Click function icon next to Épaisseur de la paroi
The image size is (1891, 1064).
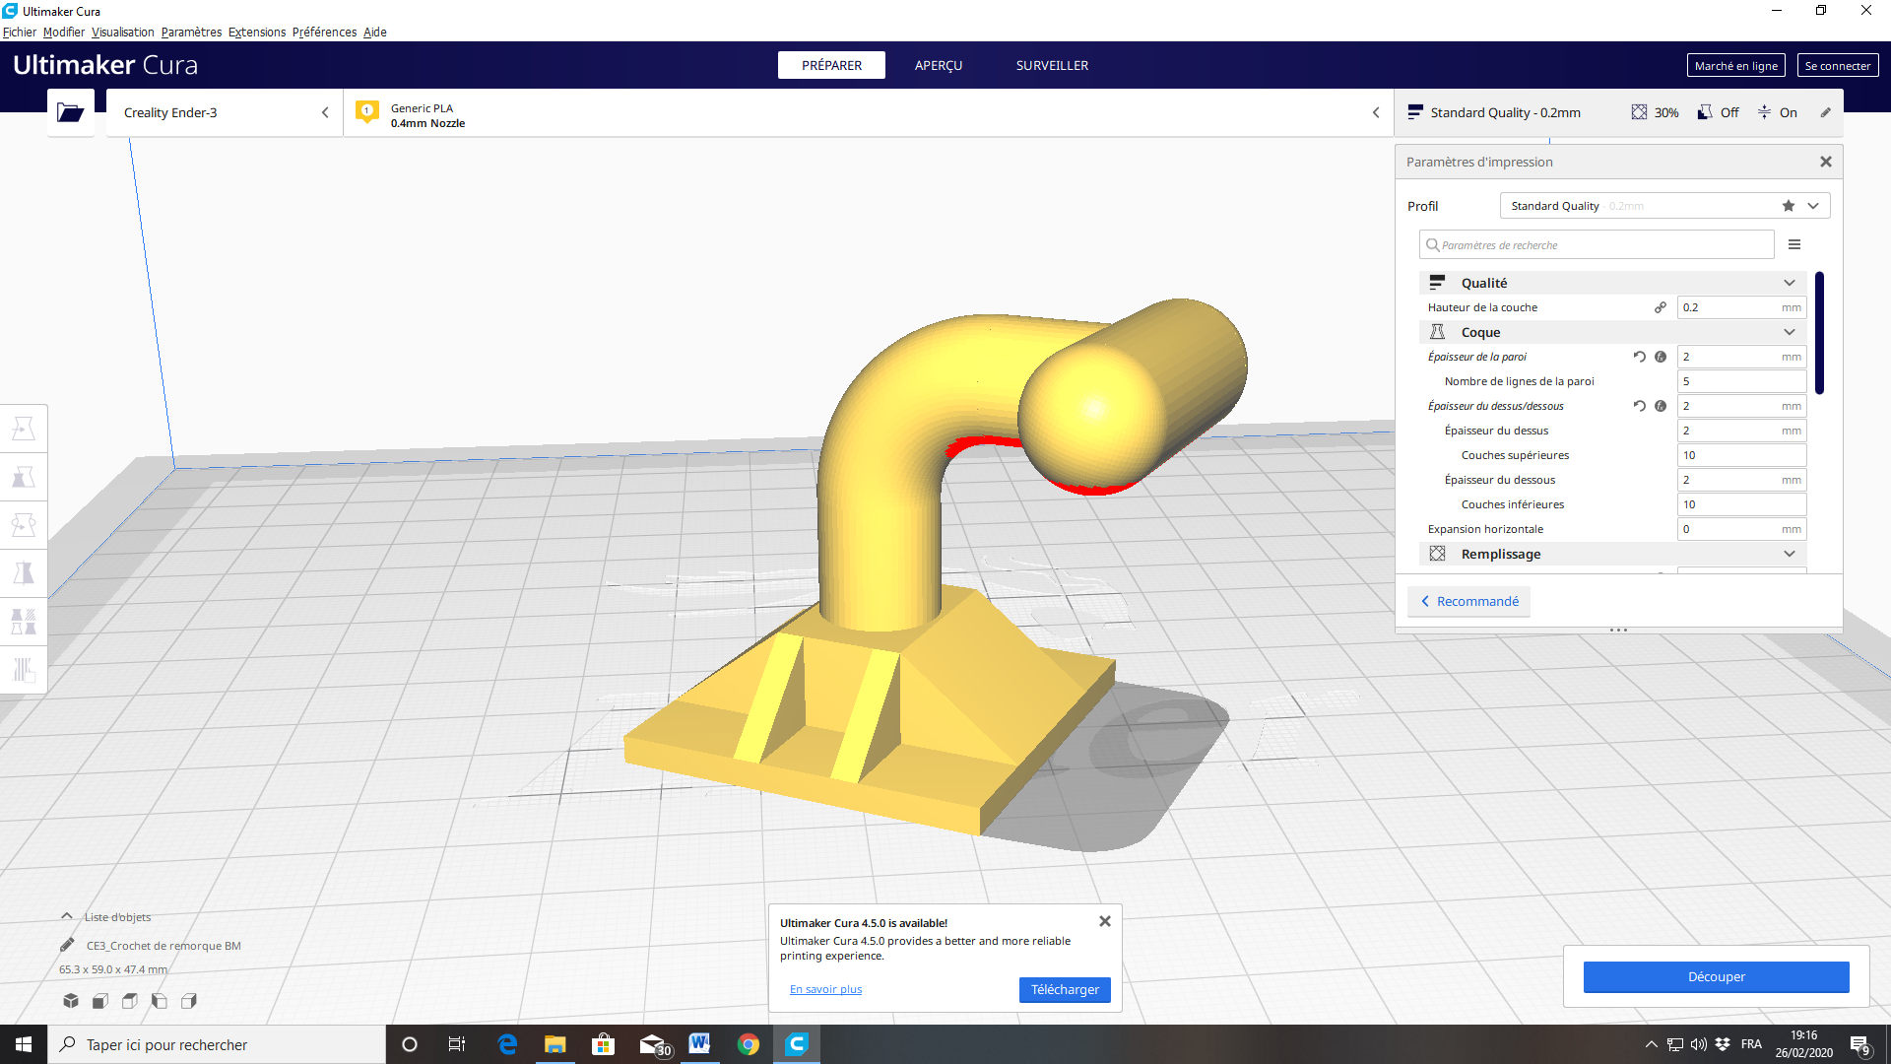(1661, 357)
